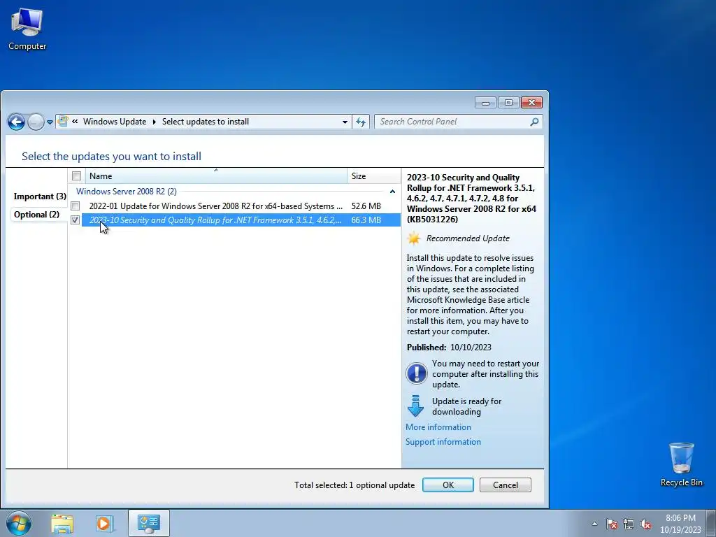Image resolution: width=716 pixels, height=537 pixels.
Task: Click the Control Panel icon in address bar
Action: 63,121
